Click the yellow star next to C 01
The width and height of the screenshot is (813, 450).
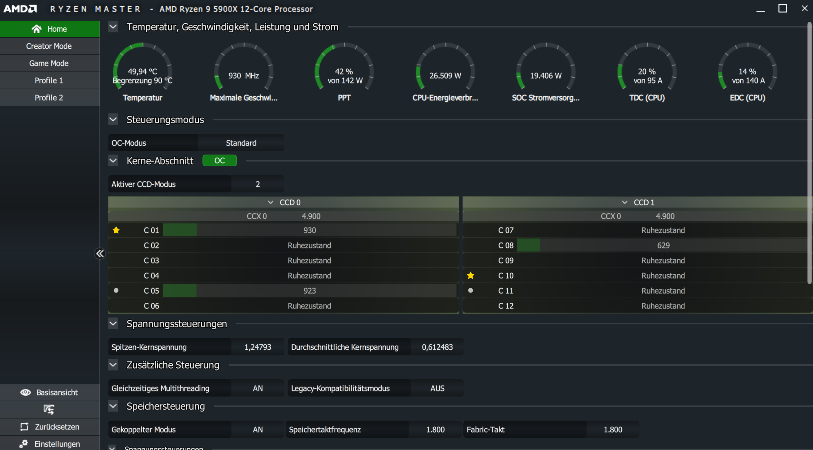click(x=116, y=230)
